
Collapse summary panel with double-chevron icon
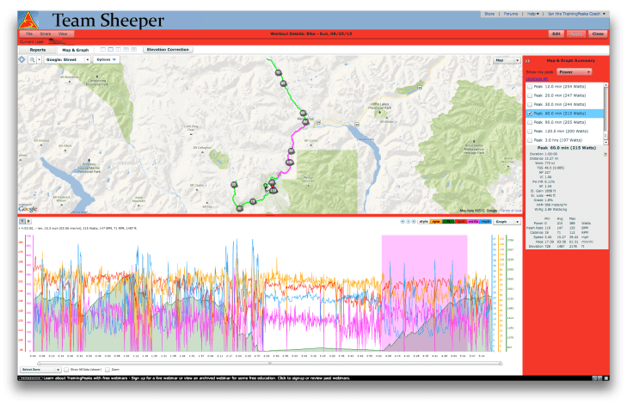click(x=527, y=61)
